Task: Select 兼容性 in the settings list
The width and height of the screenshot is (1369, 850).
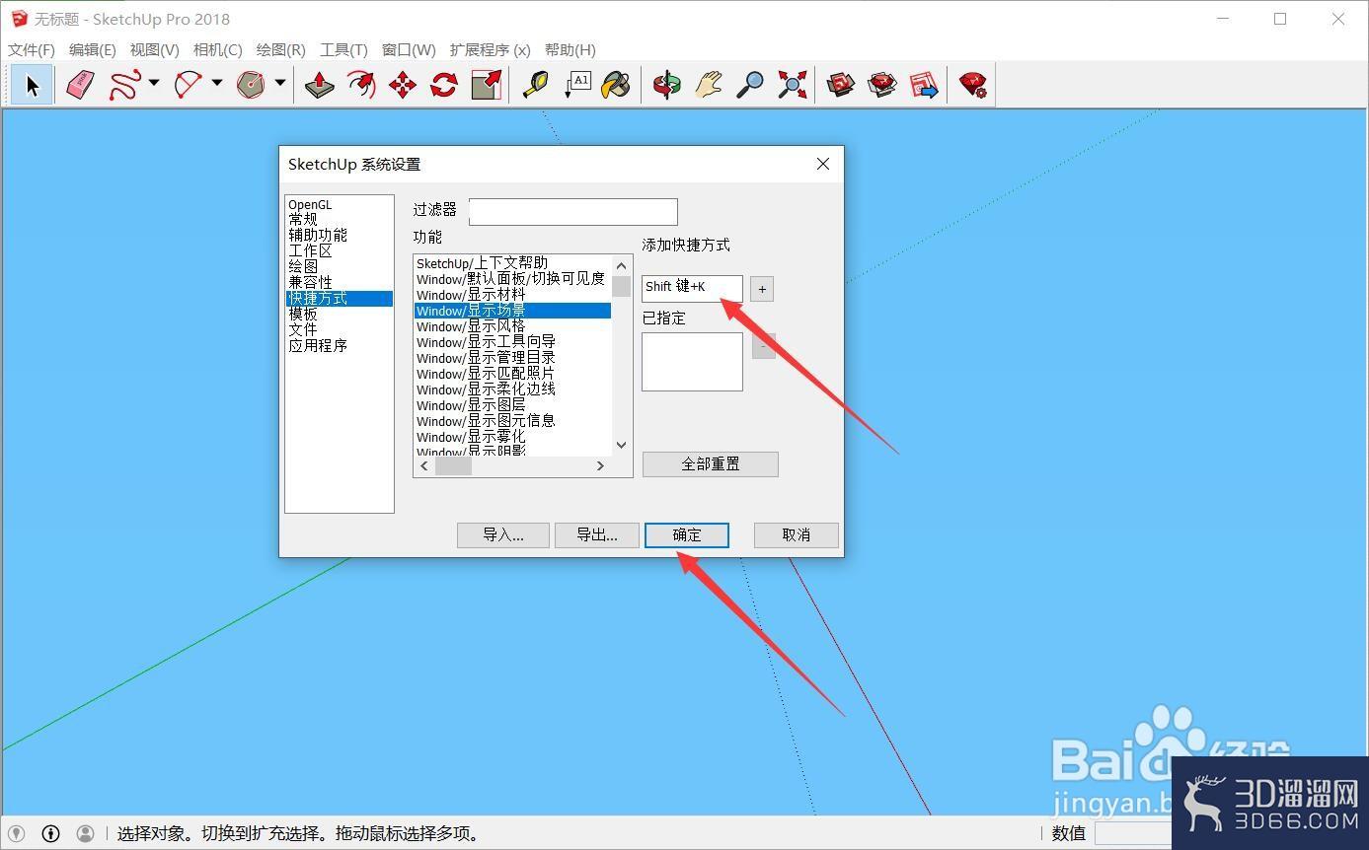Action: [310, 282]
